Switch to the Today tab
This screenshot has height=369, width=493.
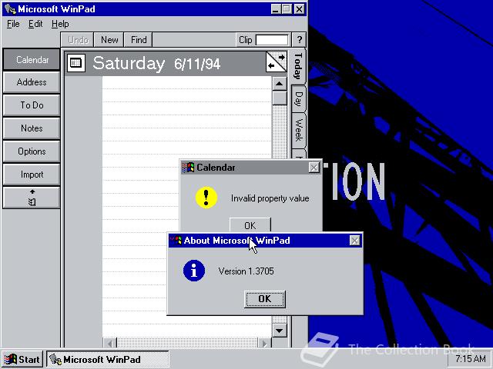[x=298, y=66]
